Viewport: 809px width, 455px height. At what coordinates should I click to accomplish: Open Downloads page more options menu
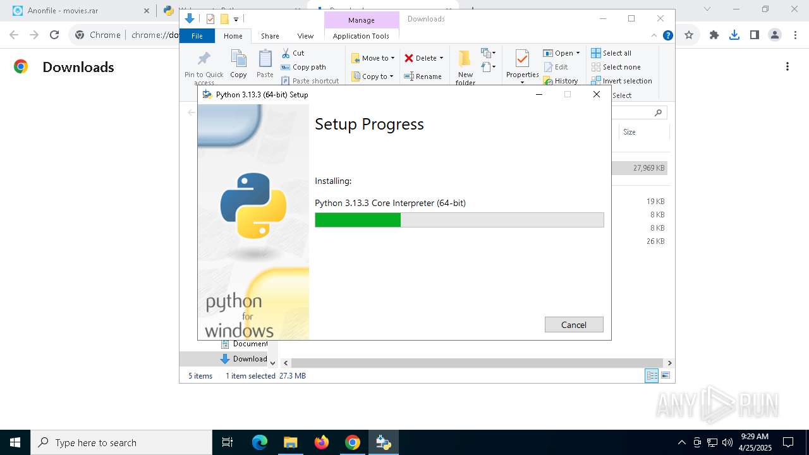[788, 66]
